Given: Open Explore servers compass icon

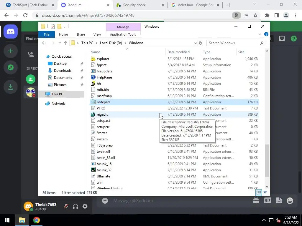Looking at the screenshot, I should (x=11, y=67).
